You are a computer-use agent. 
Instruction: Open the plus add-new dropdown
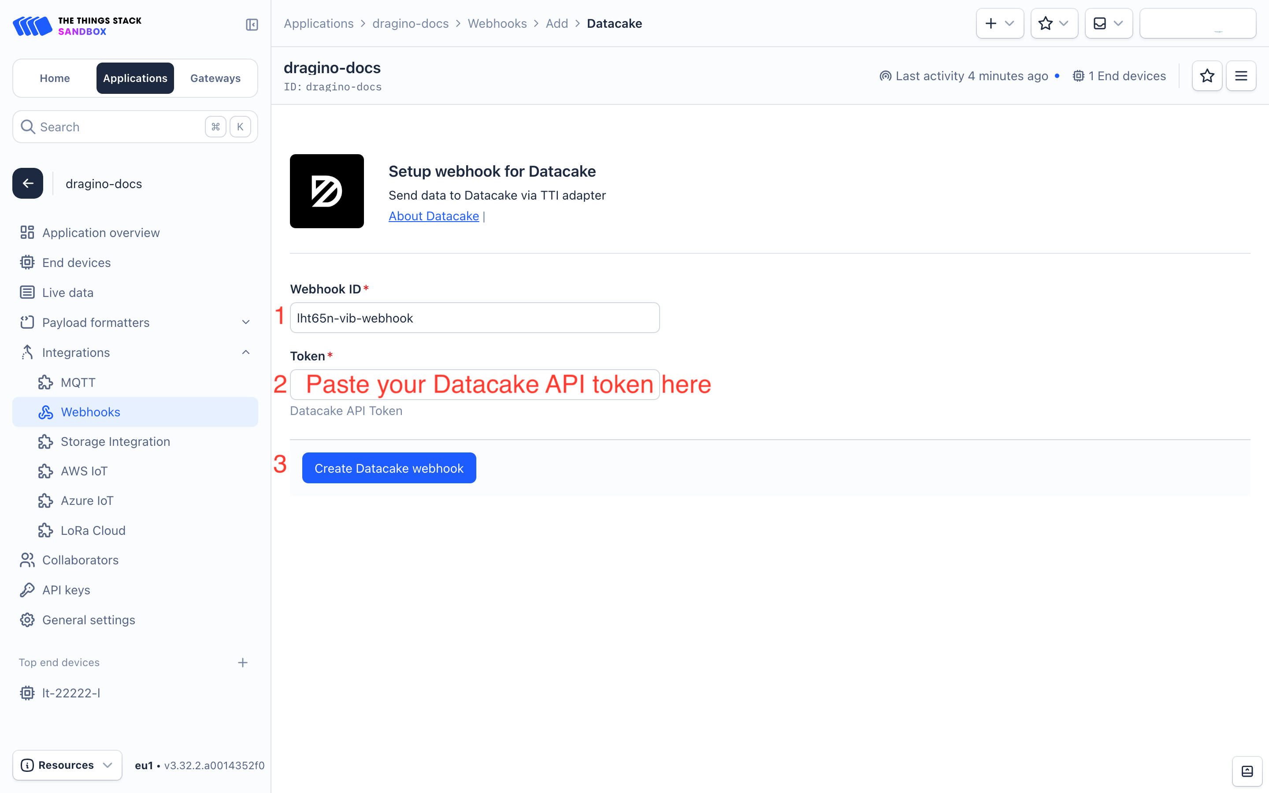(999, 24)
